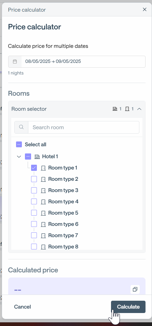Click the calendar icon beside date range
Image resolution: width=152 pixels, height=326 pixels.
15,62
